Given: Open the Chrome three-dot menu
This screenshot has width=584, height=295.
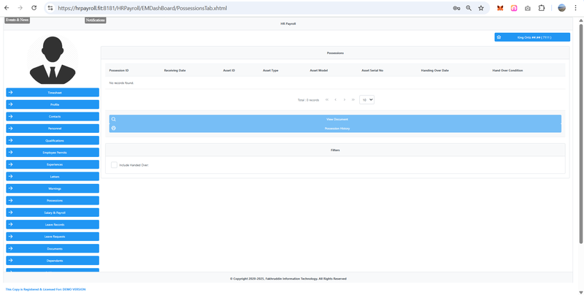Looking at the screenshot, I should pyautogui.click(x=576, y=8).
